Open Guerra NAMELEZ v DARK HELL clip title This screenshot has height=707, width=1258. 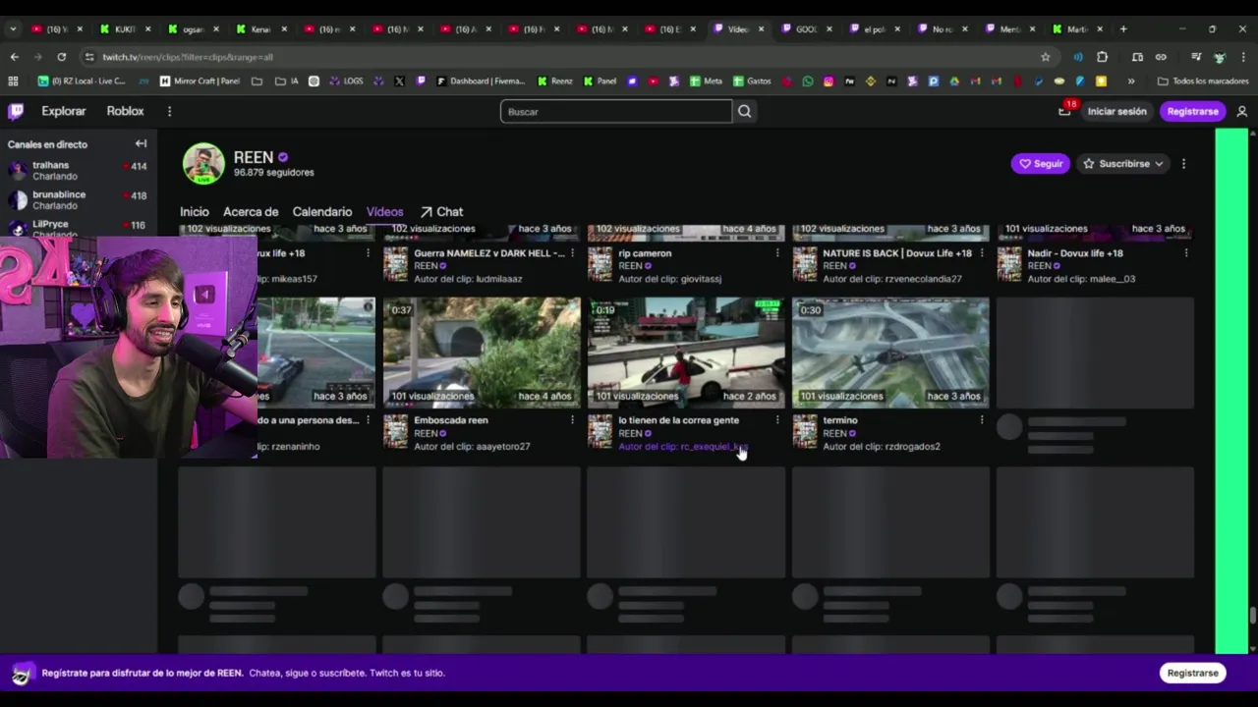[488, 253]
